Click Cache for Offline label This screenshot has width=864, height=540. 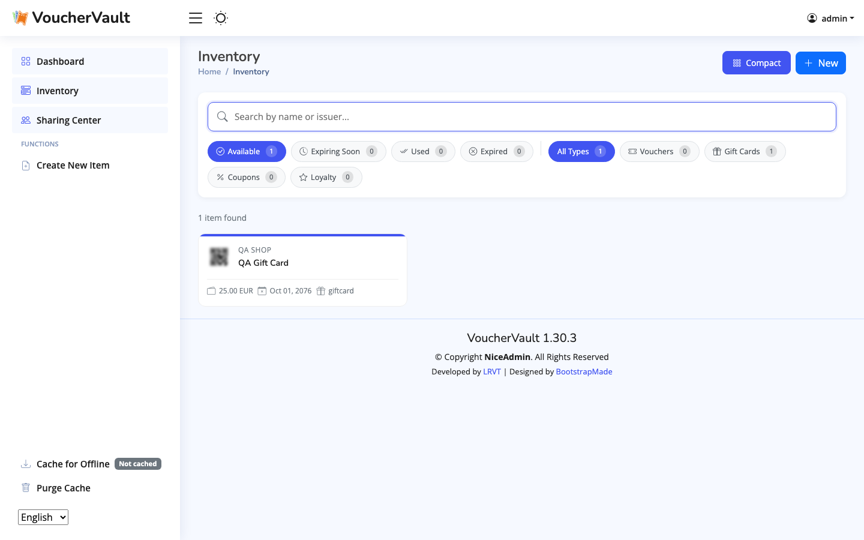pos(73,464)
